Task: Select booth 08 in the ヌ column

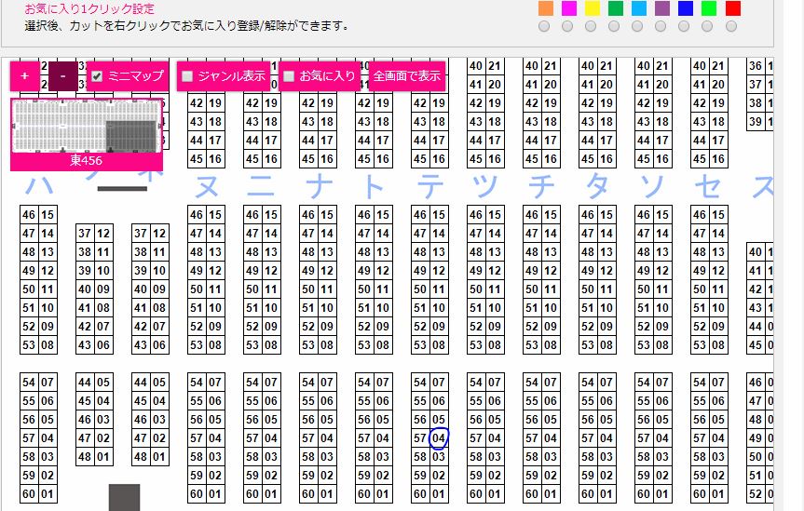Action: pyautogui.click(x=215, y=345)
